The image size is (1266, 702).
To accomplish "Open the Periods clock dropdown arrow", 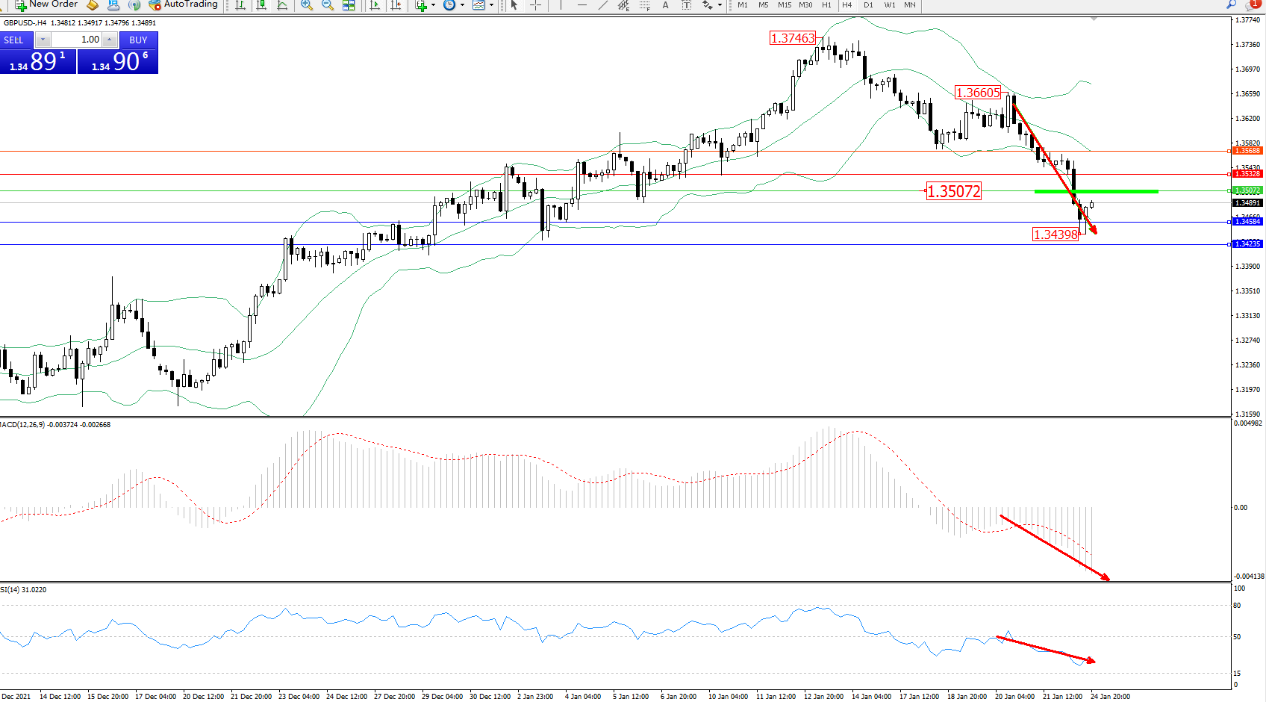I will click(x=462, y=5).
